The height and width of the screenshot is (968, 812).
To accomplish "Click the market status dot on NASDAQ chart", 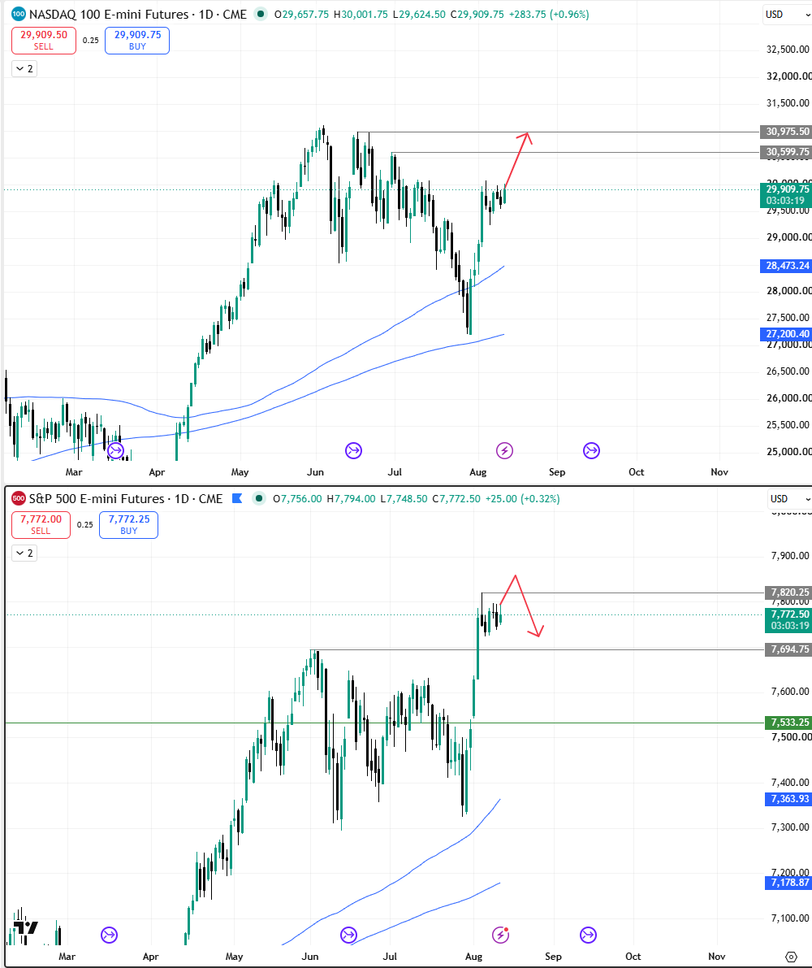I will tap(261, 14).
